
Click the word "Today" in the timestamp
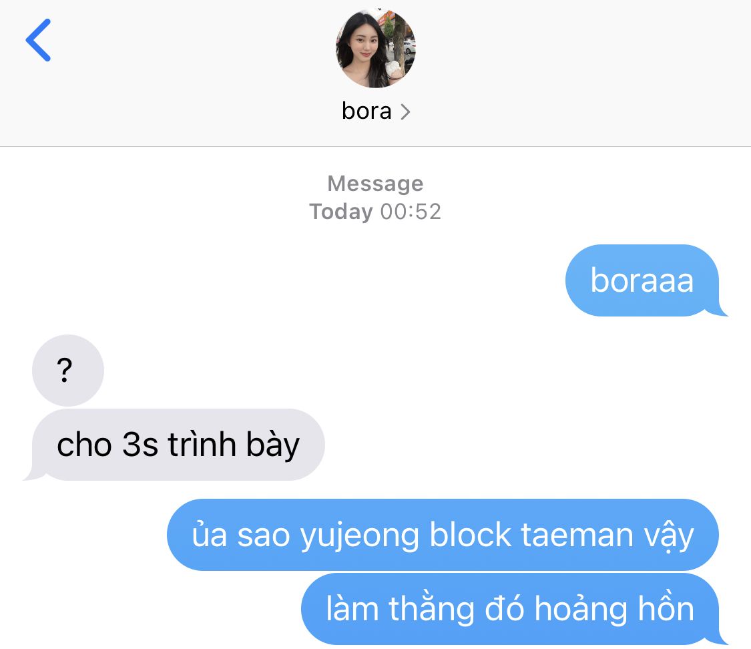(341, 212)
